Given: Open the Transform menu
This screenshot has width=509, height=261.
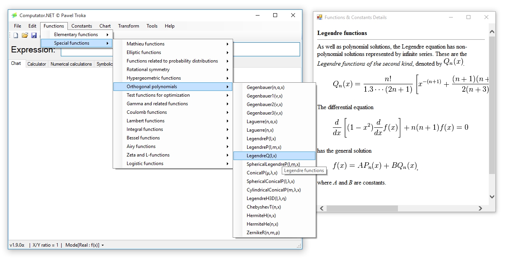Looking at the screenshot, I should [x=129, y=26].
